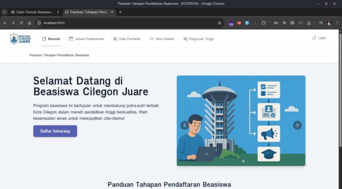Maximize the Chrome window

click(x=326, y=4)
